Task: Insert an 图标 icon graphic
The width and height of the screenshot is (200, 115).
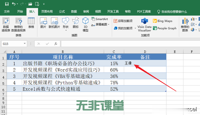Action: pos(76,23)
